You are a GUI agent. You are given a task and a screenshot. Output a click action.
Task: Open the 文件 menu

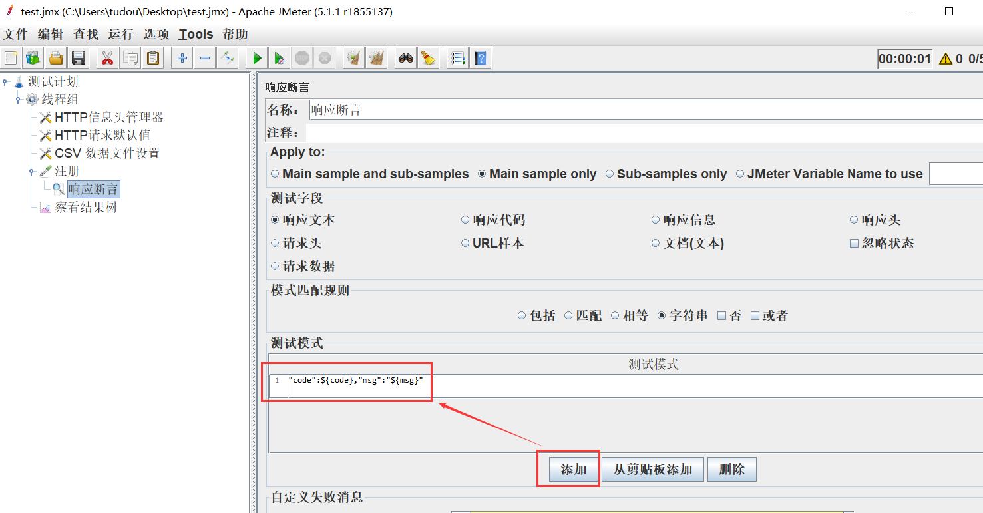pyautogui.click(x=16, y=34)
